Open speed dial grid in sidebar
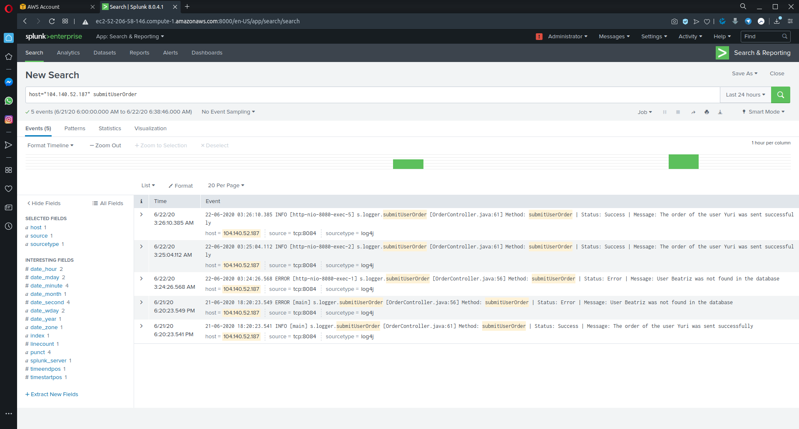Viewport: 799px width, 429px height. pyautogui.click(x=8, y=170)
